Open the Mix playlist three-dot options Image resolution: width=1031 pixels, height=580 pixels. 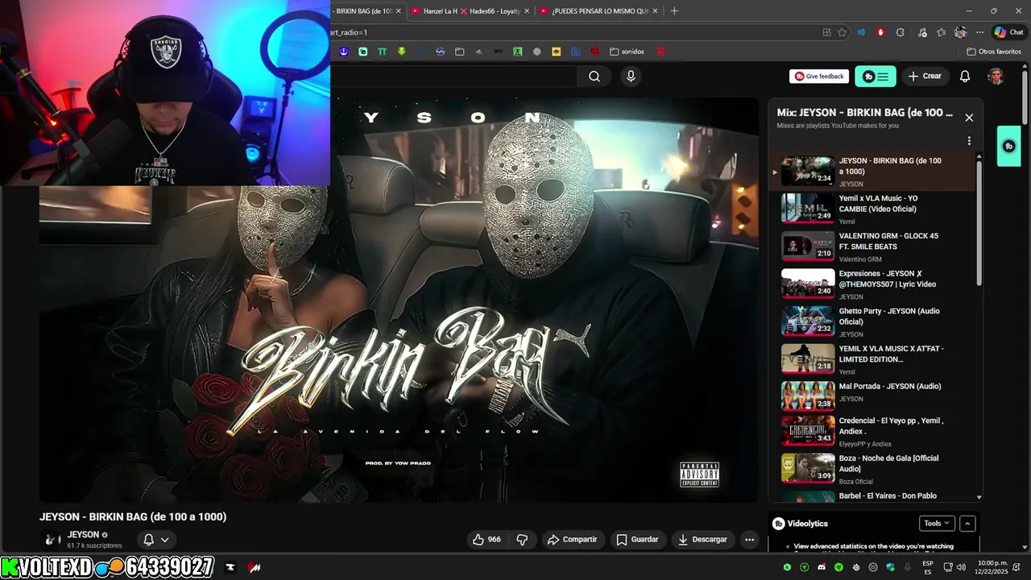pos(969,141)
